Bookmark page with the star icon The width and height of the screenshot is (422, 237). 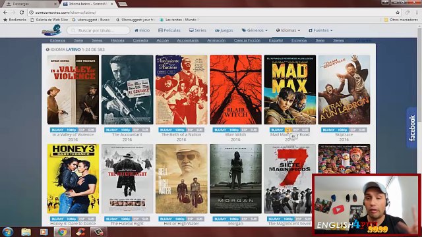pos(398,13)
